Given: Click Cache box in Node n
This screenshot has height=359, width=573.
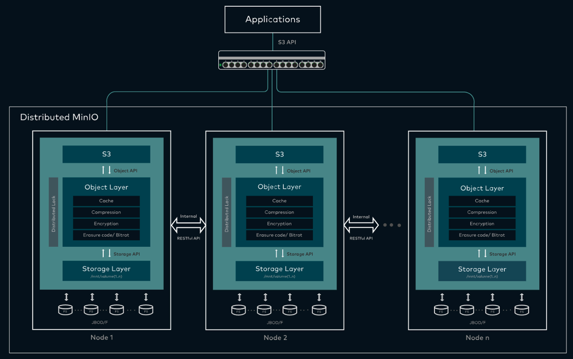Looking at the screenshot, I should tap(482, 200).
